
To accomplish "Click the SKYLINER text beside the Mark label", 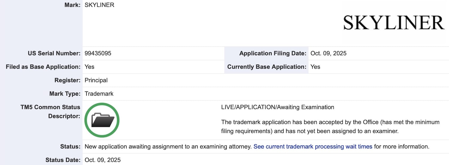I will [x=99, y=5].
